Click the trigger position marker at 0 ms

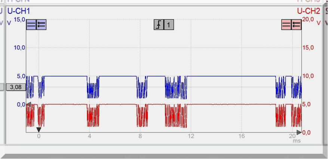[39, 130]
